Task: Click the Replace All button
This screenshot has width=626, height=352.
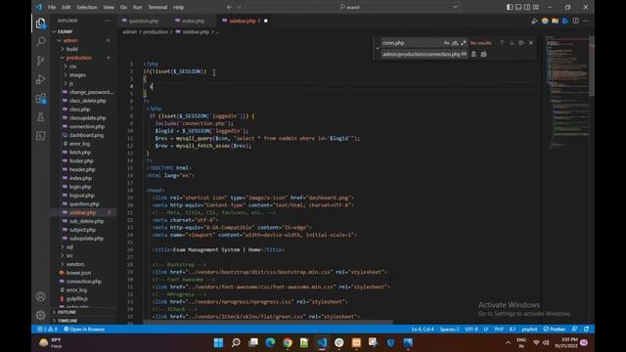Action: 483,55
